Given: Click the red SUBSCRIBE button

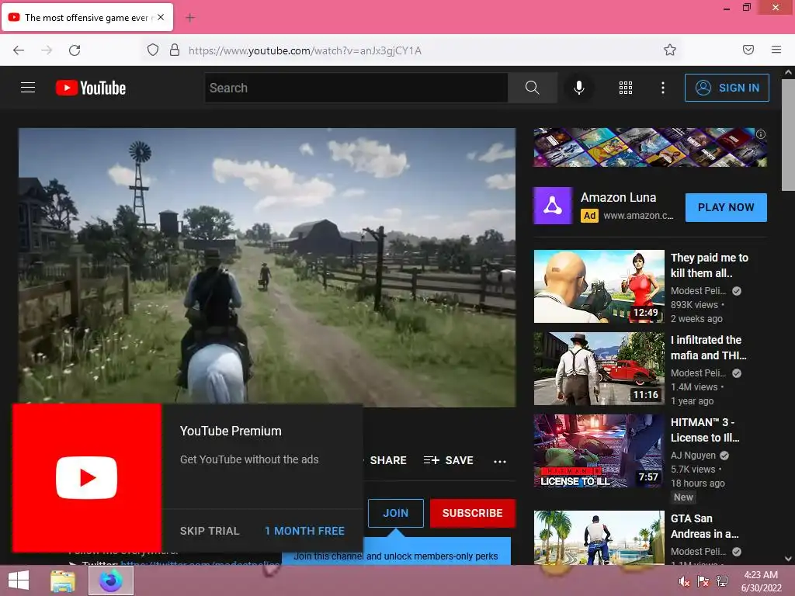Looking at the screenshot, I should pos(473,513).
